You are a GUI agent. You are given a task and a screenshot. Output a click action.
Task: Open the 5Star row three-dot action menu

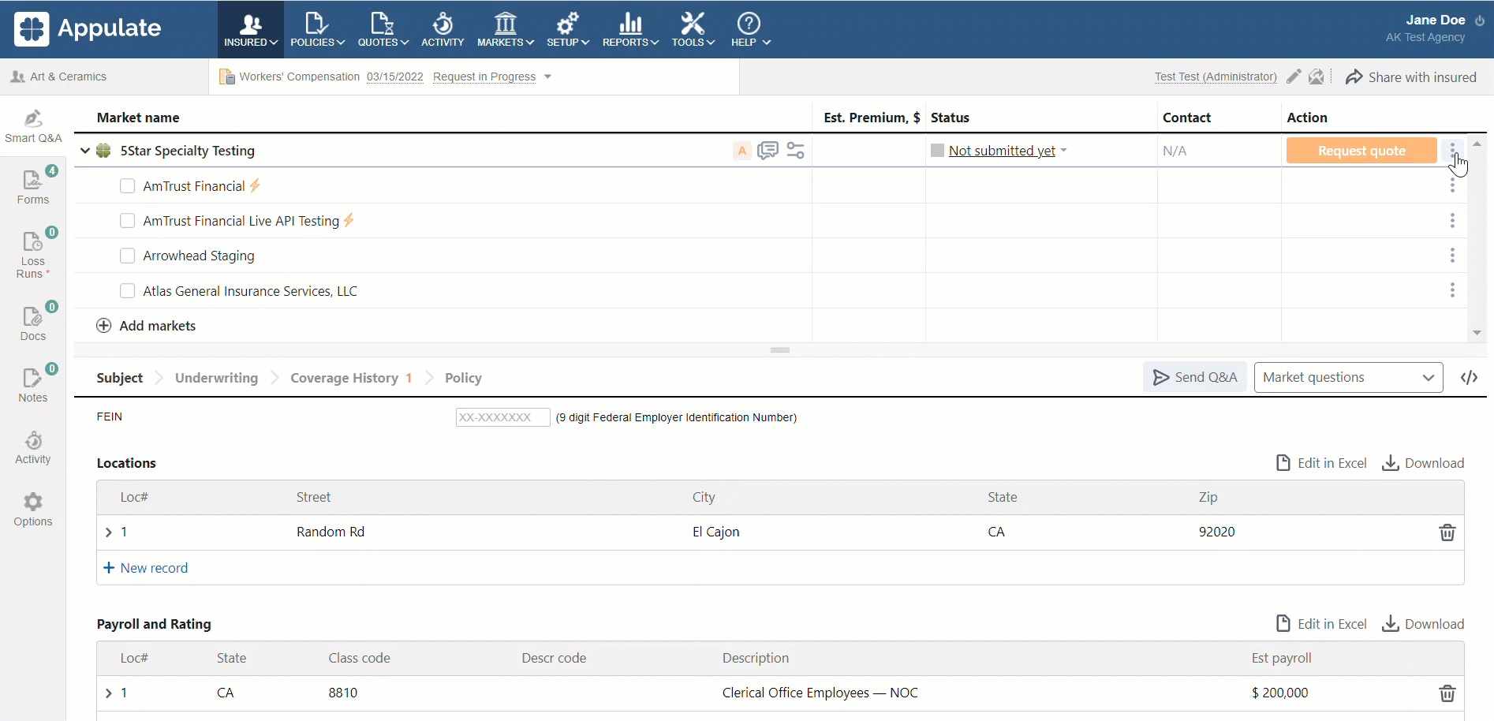point(1452,151)
